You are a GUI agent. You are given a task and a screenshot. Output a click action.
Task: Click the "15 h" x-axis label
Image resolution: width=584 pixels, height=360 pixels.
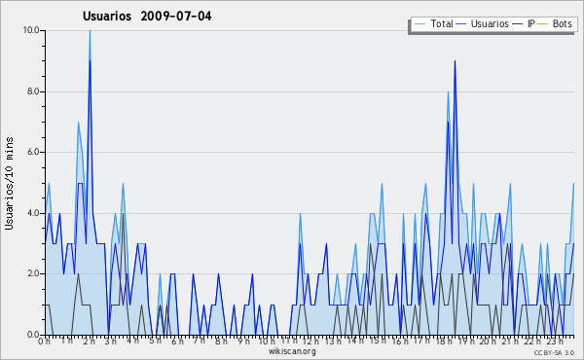[x=377, y=341]
